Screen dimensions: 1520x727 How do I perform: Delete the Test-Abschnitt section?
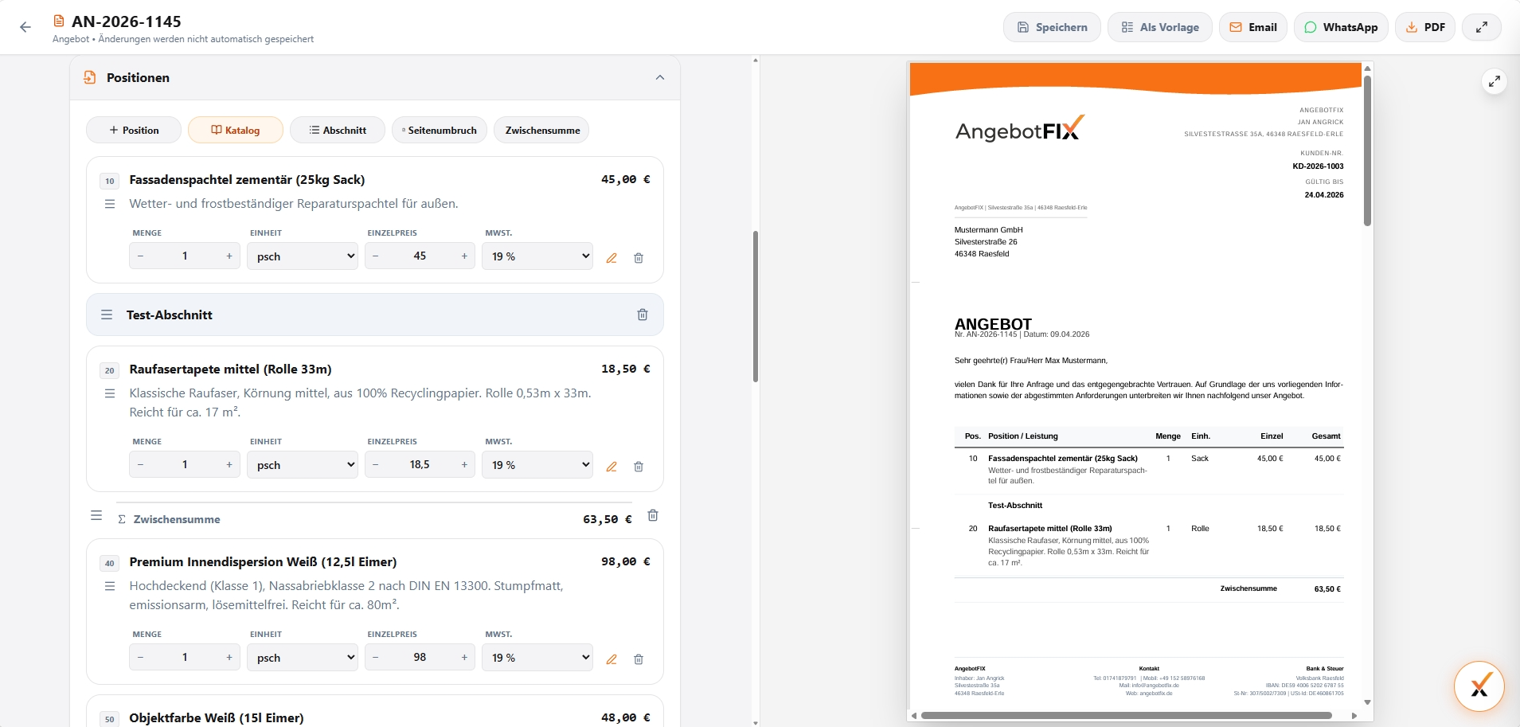pos(643,315)
